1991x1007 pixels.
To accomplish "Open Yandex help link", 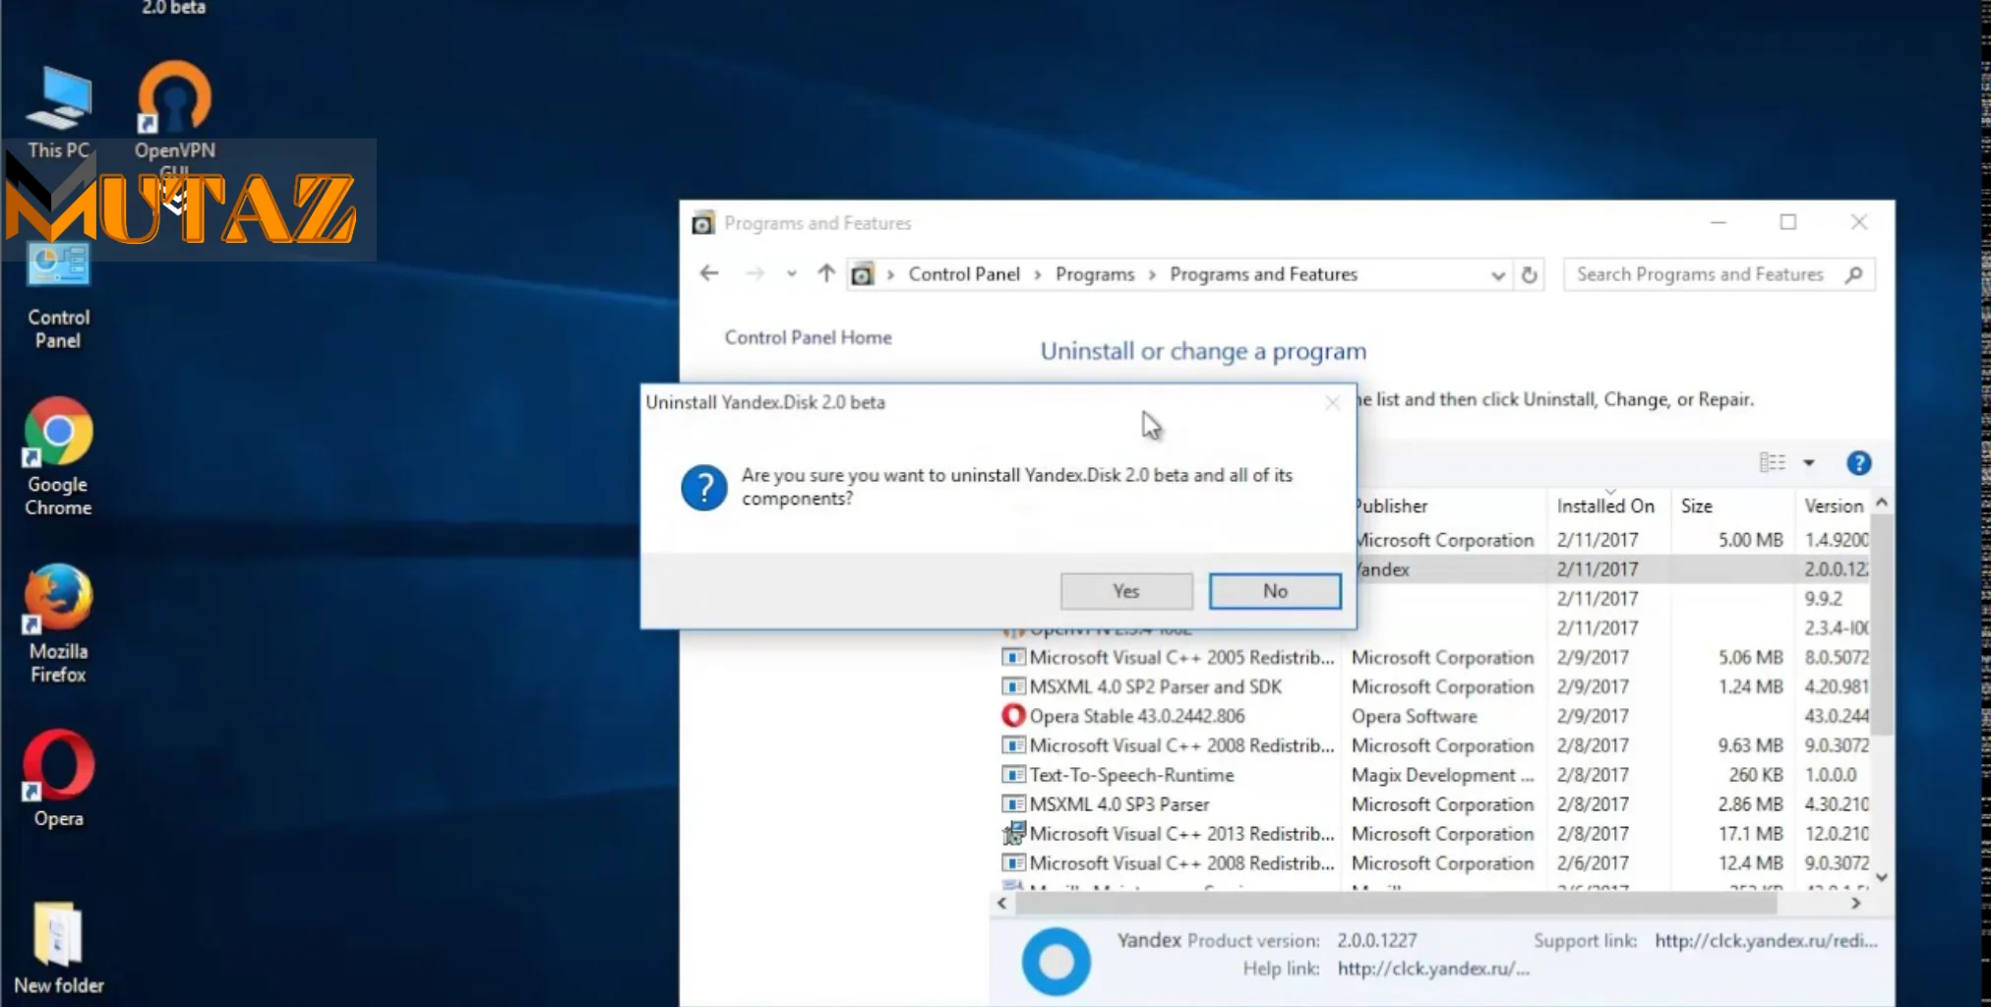I will (x=1433, y=969).
